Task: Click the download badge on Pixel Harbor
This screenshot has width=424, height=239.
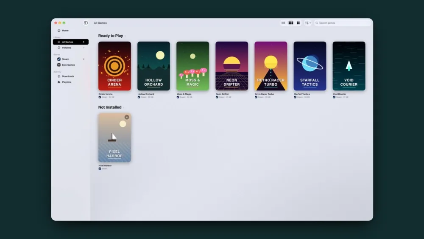Action: click(x=127, y=117)
